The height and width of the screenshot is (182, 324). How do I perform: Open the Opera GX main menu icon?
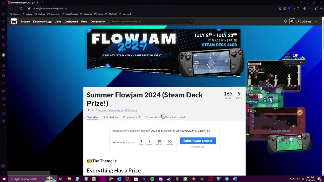pyautogui.click(x=3, y=3)
